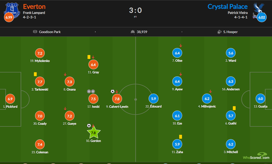Image resolution: width=272 pixels, height=164 pixels.
Task: Click Everton's 6.99 team rating badge
Action: [8, 17]
